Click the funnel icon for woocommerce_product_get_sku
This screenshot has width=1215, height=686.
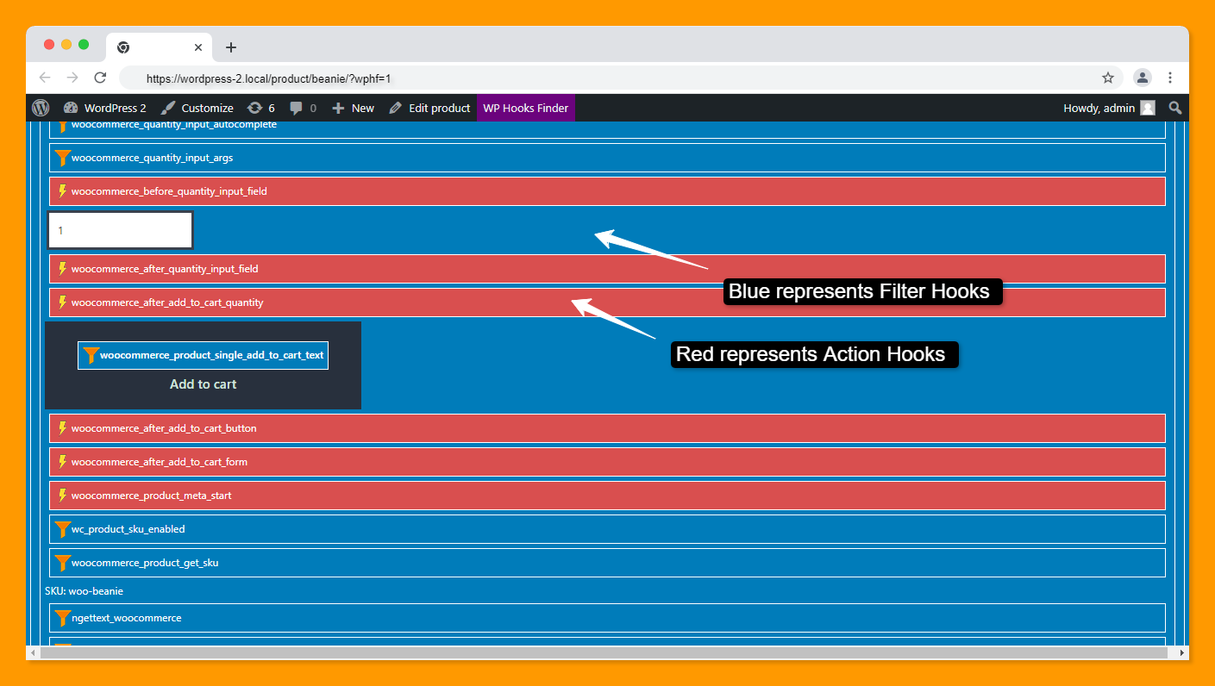(62, 563)
